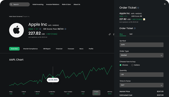The image size is (169, 97).
Task: Click the Apple logo thumbnail
Action: pos(16,30)
